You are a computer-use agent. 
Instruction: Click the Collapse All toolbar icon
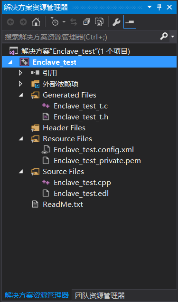click(x=86, y=22)
